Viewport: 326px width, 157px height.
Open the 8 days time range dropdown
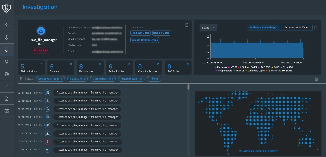208,28
